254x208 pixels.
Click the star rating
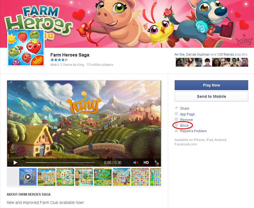click(59, 60)
